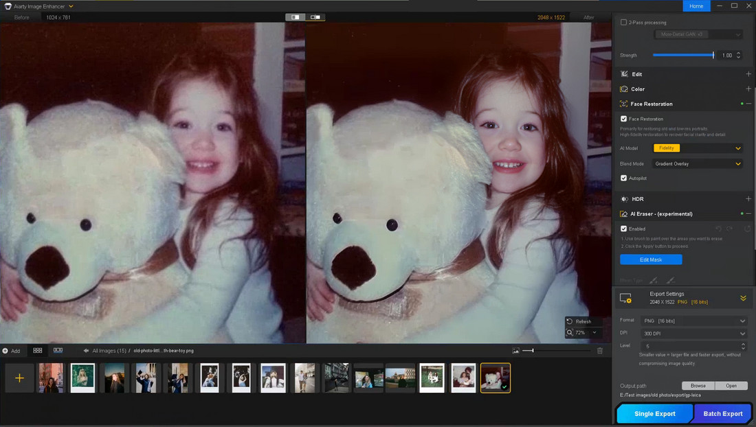Switch to split side-by-side view
756x427 pixels.
click(315, 17)
